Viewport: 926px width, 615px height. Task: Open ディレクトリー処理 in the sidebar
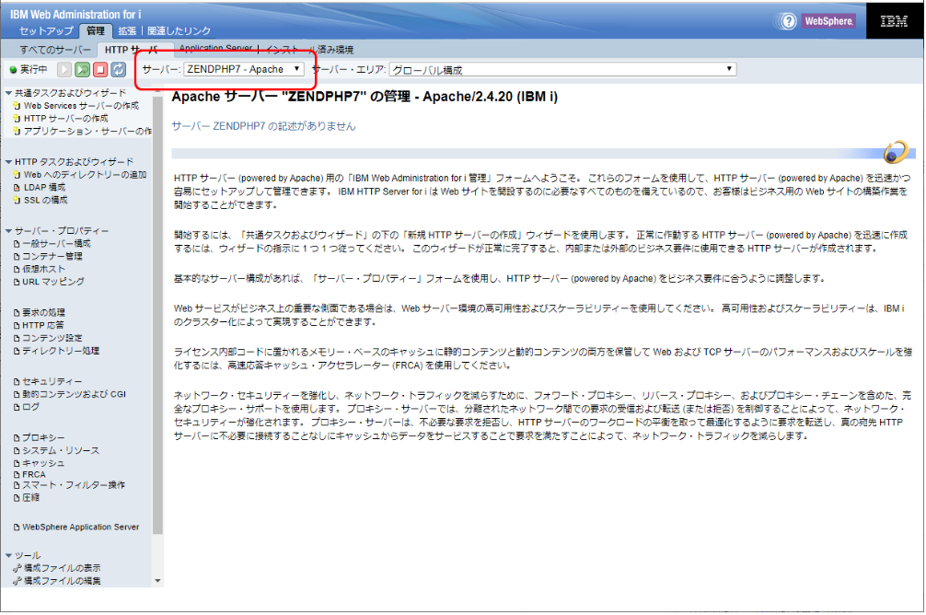click(x=61, y=351)
